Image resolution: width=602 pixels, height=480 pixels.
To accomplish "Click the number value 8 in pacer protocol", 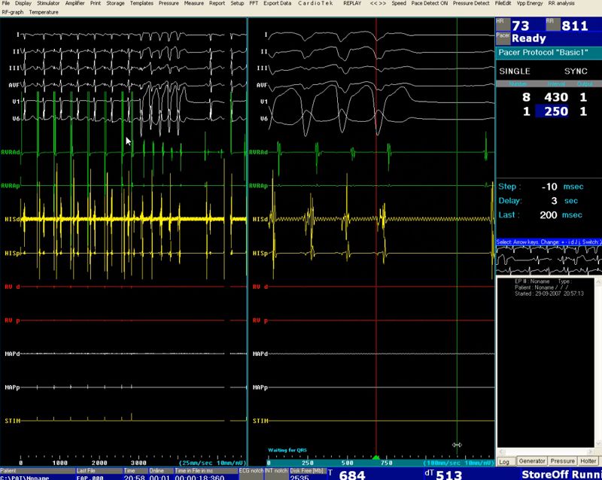I will tap(526, 97).
